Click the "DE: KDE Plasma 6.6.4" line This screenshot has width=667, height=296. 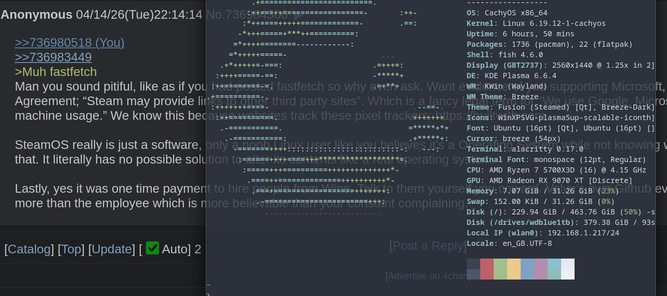(512, 76)
